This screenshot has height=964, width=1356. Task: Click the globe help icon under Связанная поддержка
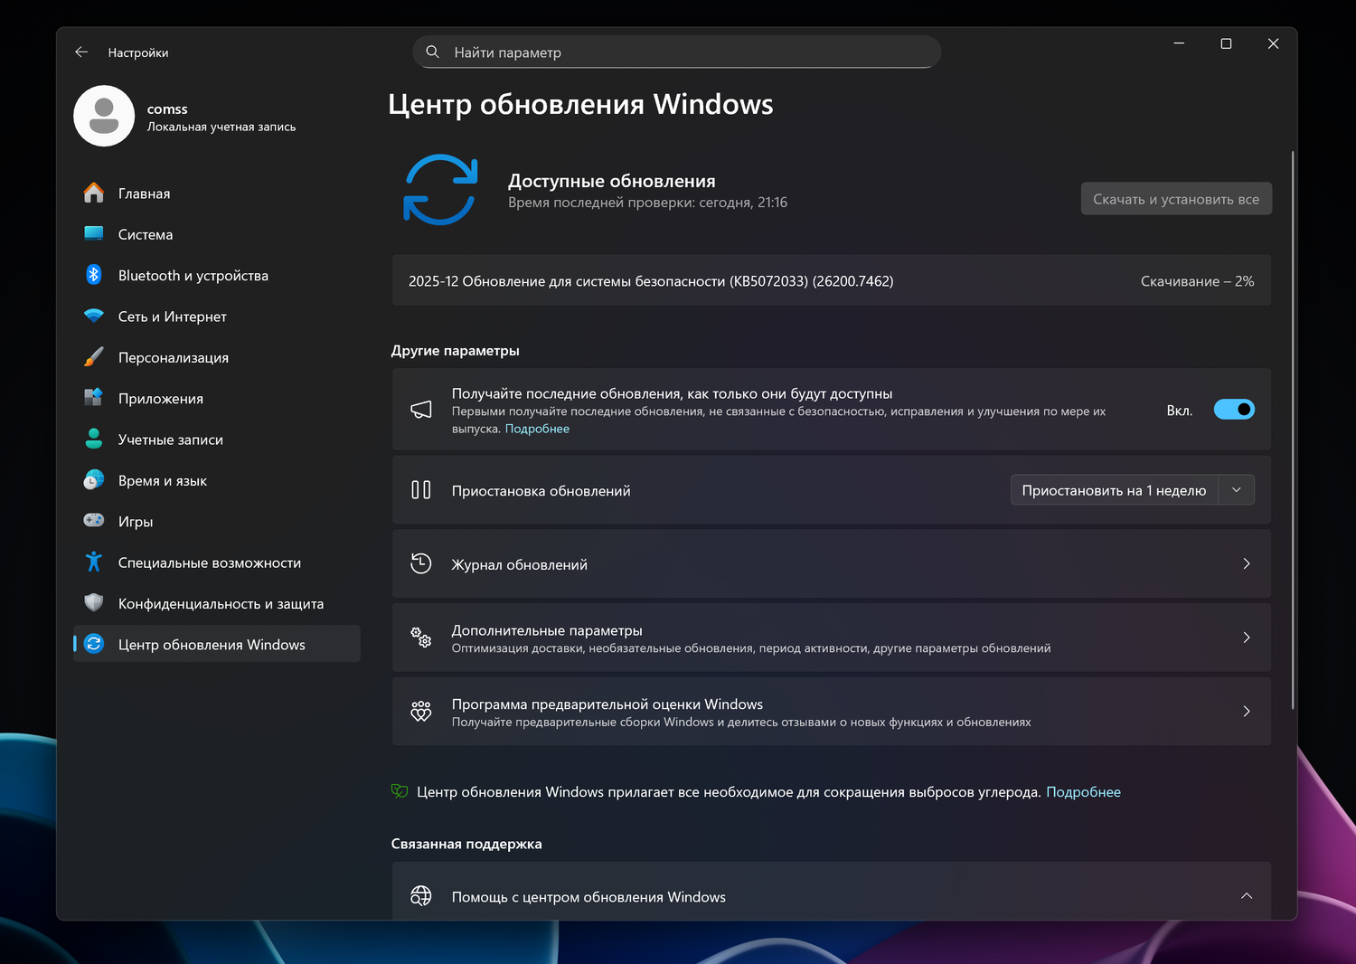[x=421, y=896]
